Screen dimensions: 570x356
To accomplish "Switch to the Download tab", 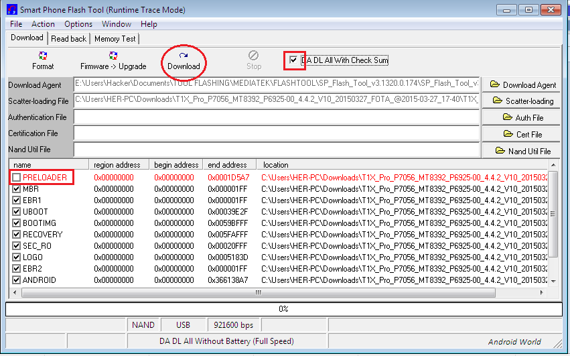I will pos(27,38).
